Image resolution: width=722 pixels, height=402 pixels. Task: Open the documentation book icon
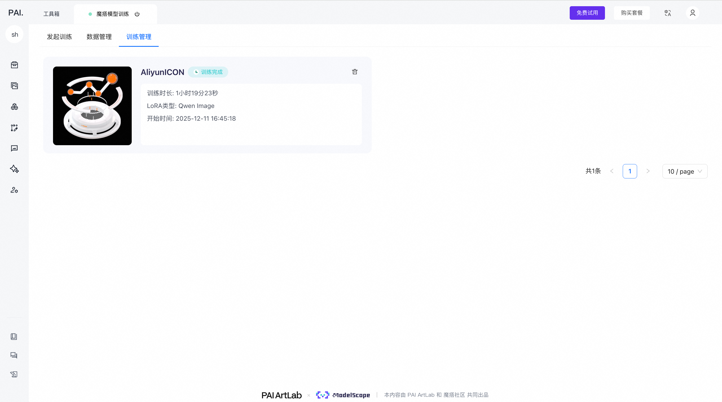pyautogui.click(x=14, y=336)
